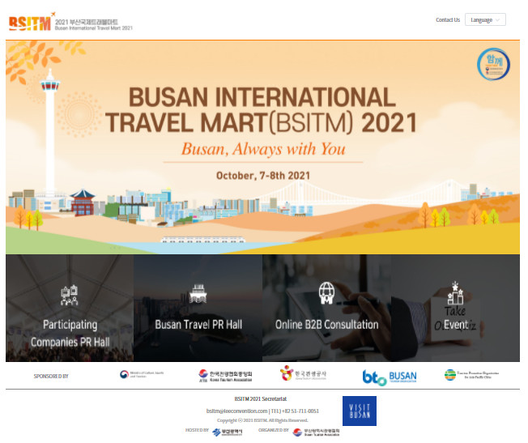Open the Event tile
Viewport: 528px width, 443px height.
point(455,308)
